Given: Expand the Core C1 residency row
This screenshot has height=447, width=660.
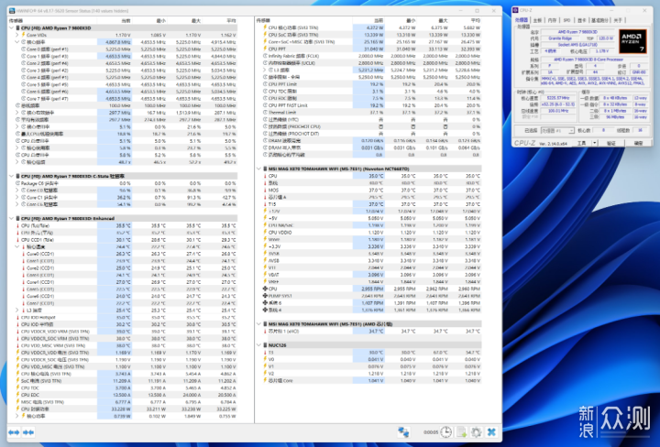Looking at the screenshot, I should click(17, 197).
